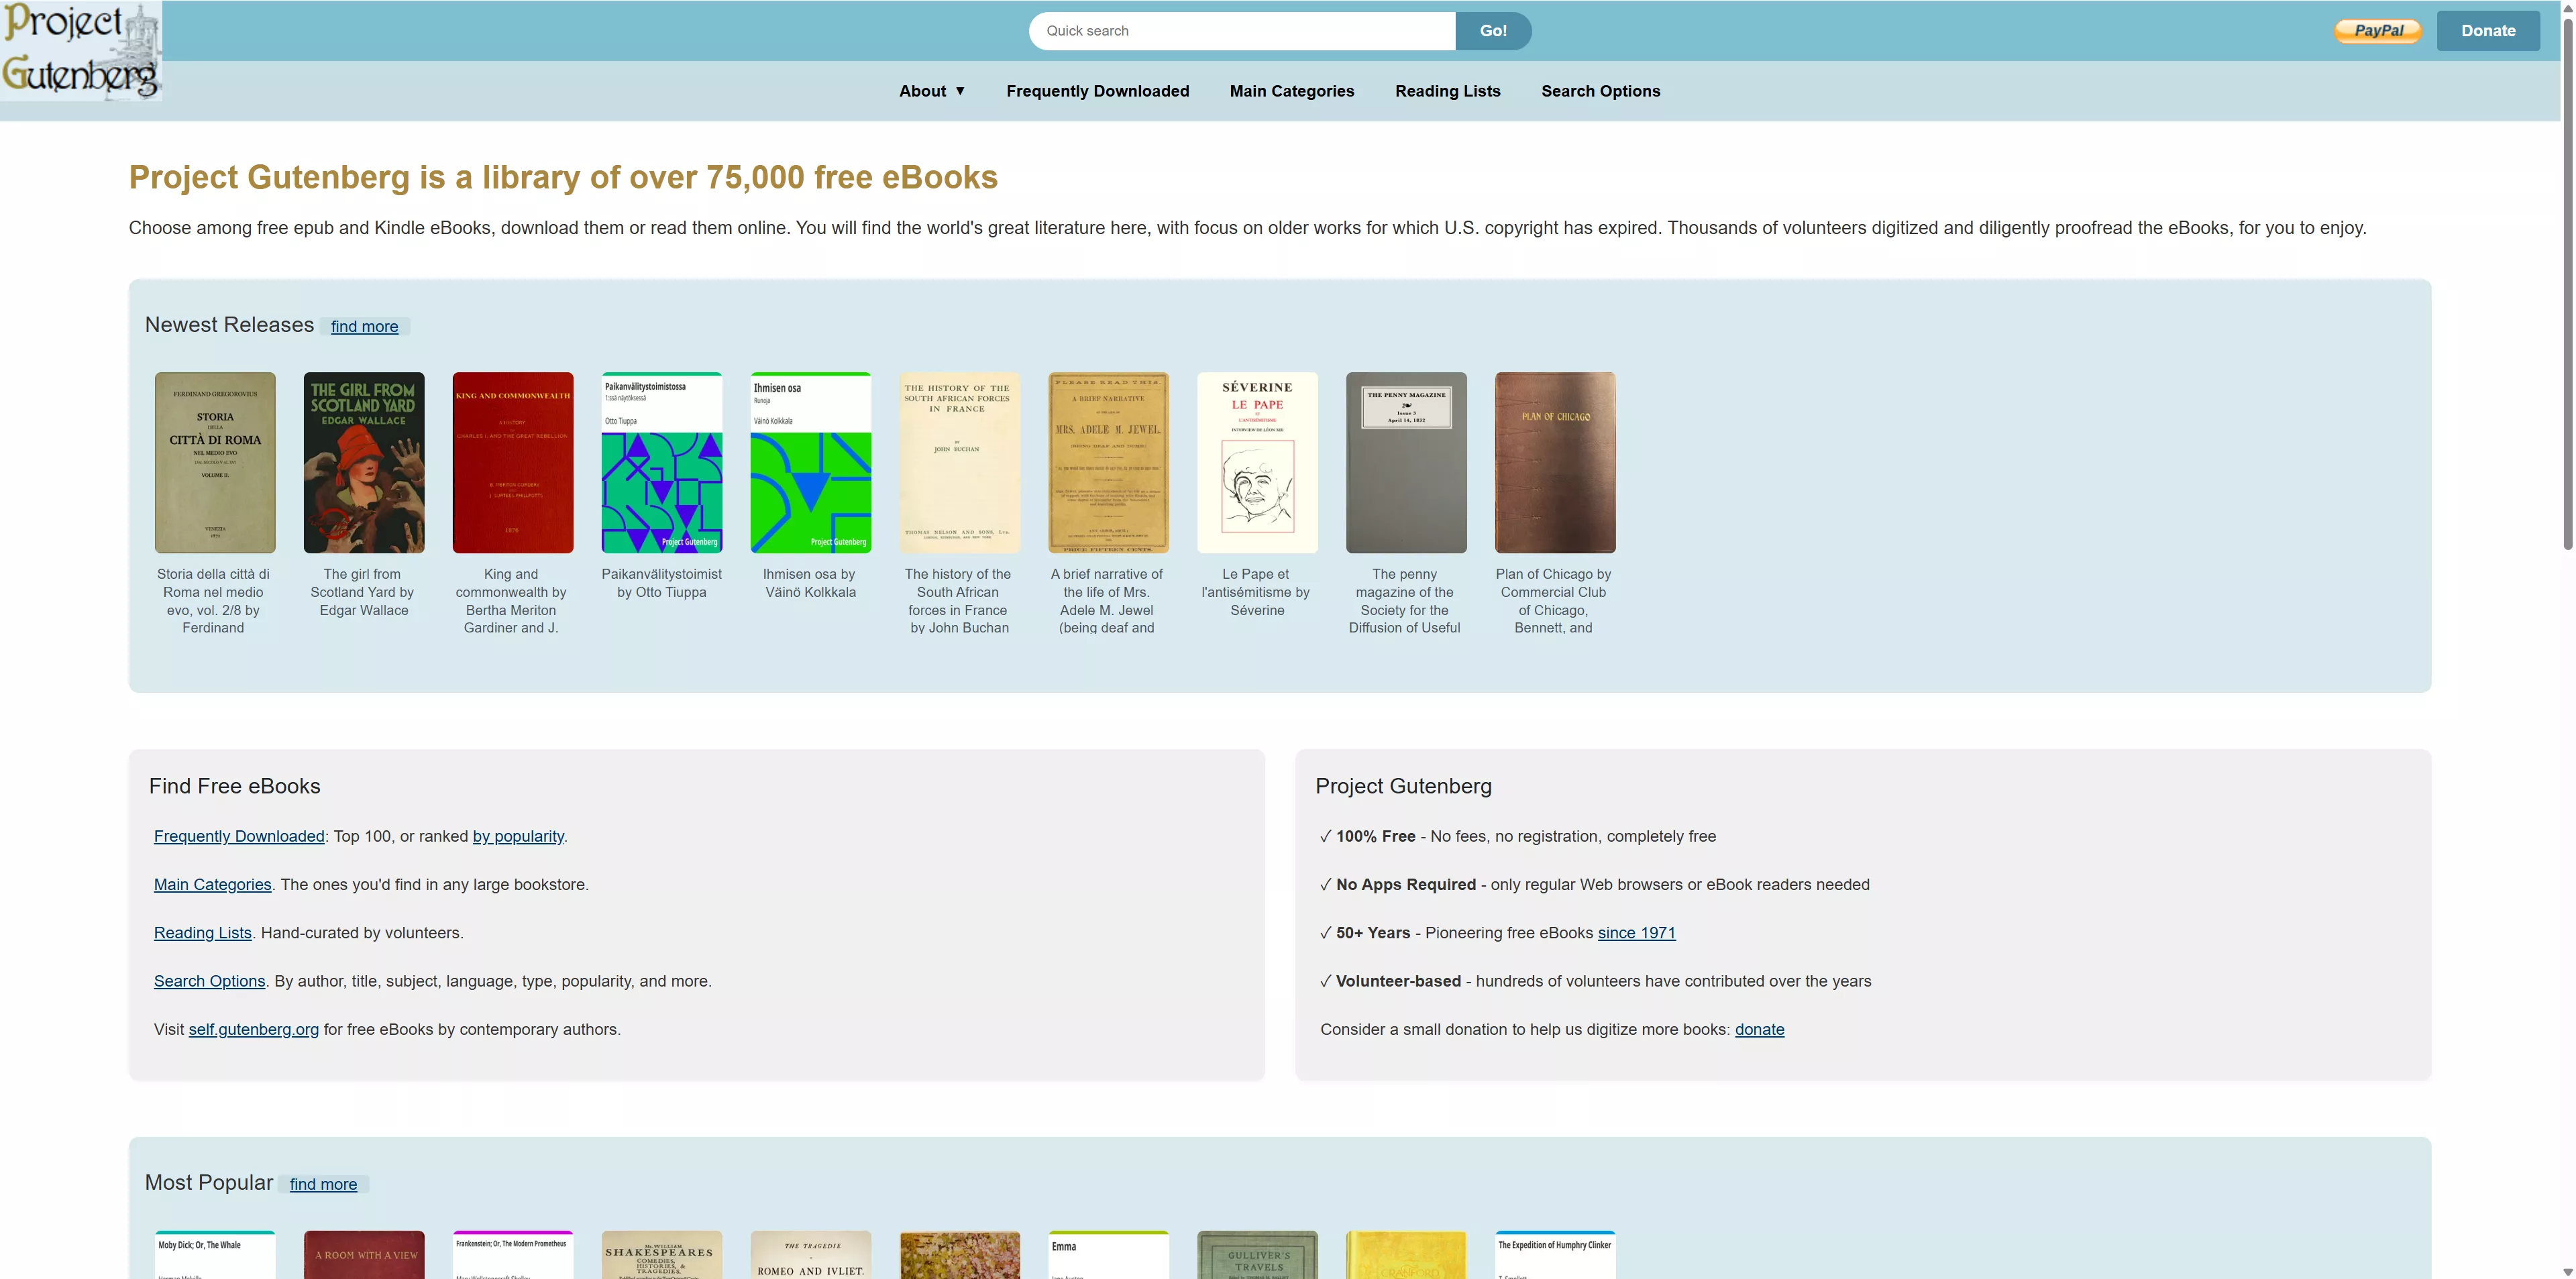The image size is (2576, 1279).
Task: Open the self.gutenberg.org link
Action: pos(253,1029)
